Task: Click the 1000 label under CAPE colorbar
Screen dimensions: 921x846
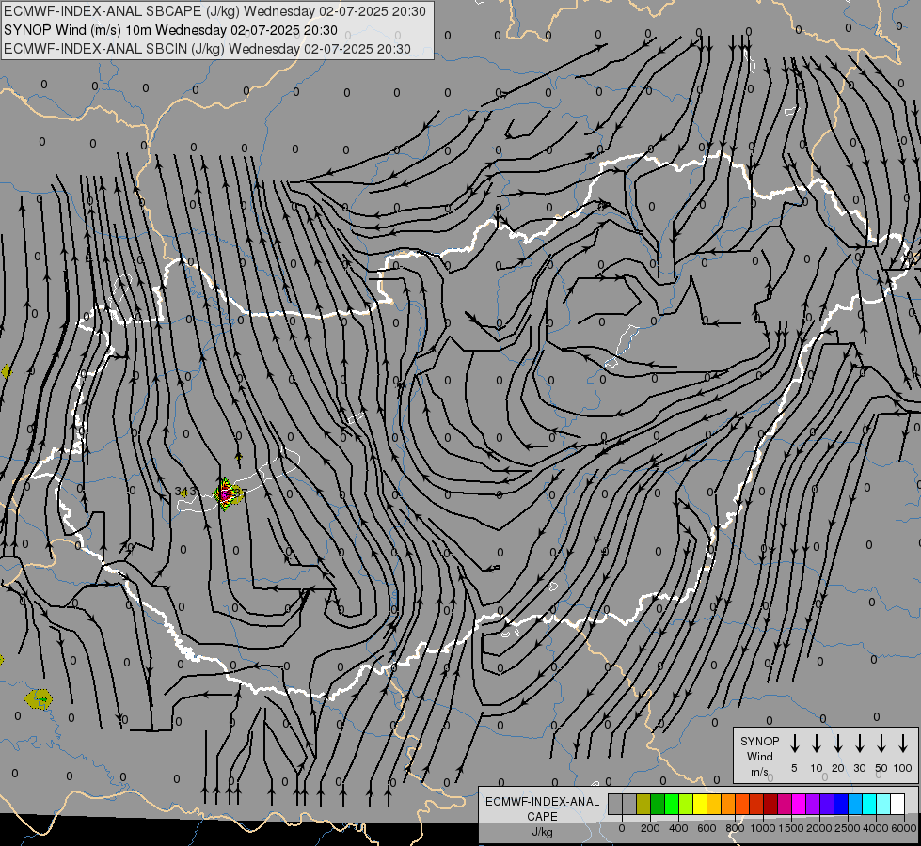Action: [763, 828]
